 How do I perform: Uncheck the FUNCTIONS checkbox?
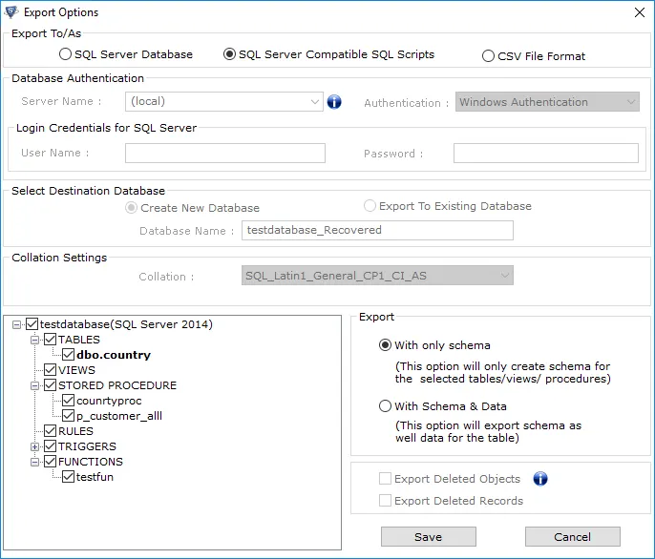click(x=50, y=462)
